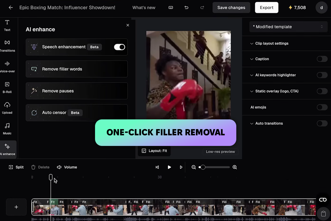Open the Upload panel in sidebar
Viewport: 331px width, 221px height.
[7, 108]
